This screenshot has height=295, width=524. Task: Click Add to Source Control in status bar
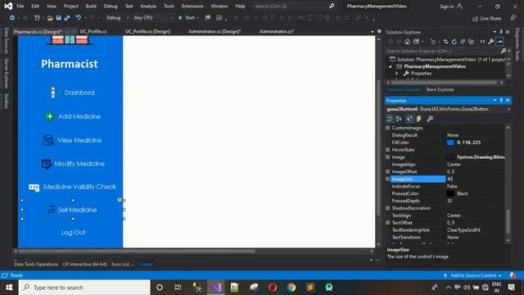pyautogui.click(x=473, y=275)
